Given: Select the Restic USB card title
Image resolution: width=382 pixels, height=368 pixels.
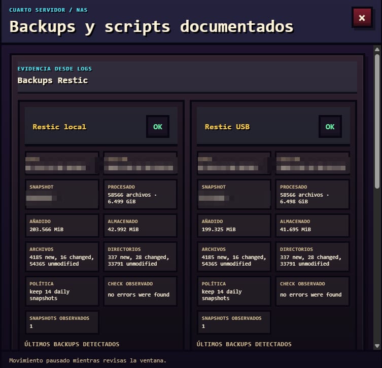Looking at the screenshot, I should tap(227, 127).
